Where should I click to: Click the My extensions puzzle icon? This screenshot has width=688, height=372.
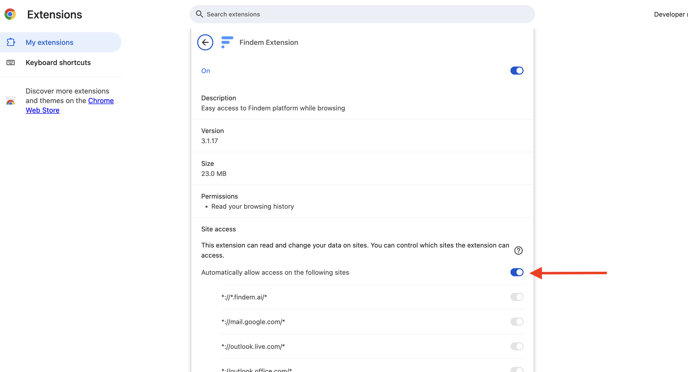tap(11, 42)
